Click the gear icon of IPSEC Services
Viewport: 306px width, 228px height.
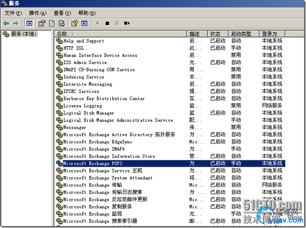[x=59, y=91]
